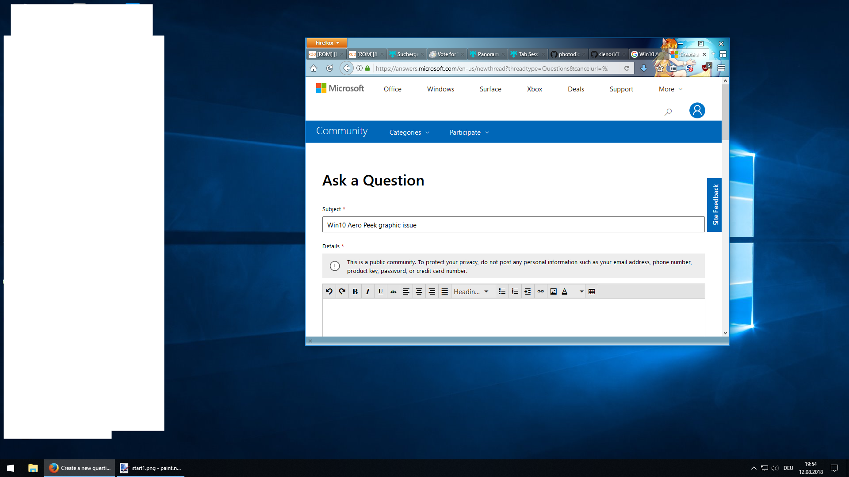
Task: Click the Firefox Home icon
Action: coord(314,68)
